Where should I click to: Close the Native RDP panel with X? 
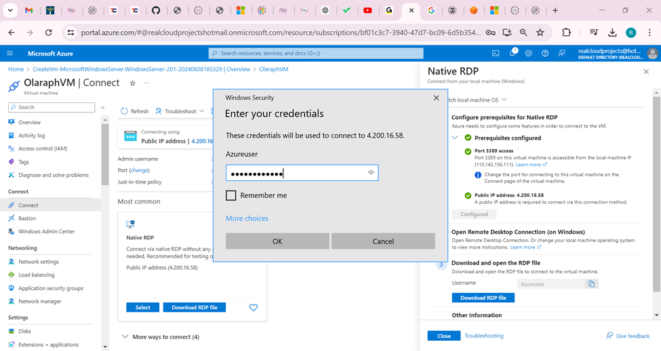coord(646,72)
